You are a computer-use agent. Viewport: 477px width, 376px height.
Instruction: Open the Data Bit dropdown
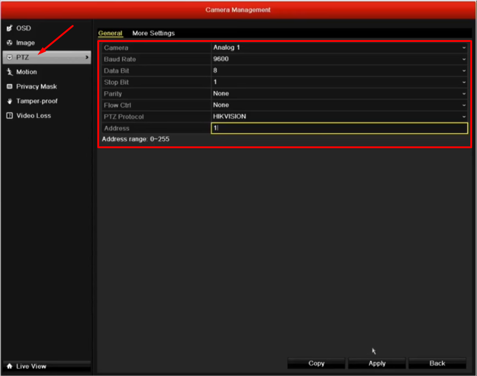339,70
